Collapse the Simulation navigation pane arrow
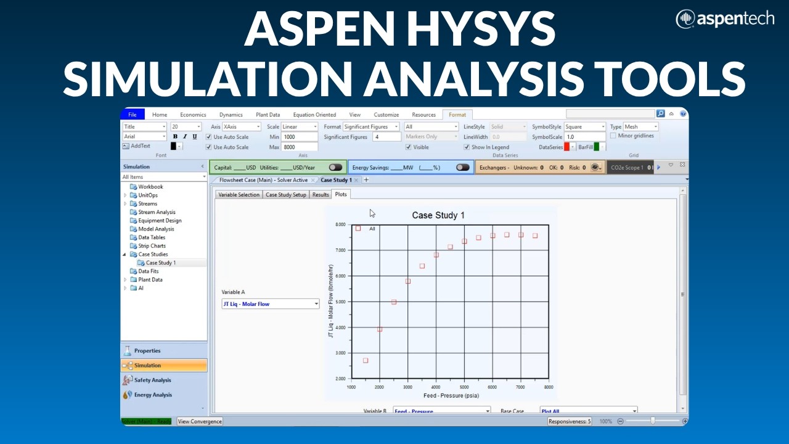 pyautogui.click(x=203, y=166)
